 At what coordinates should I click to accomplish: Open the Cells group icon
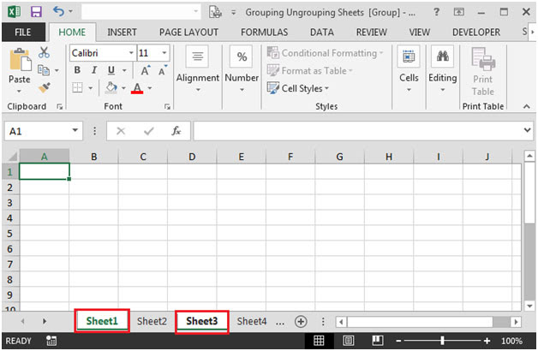tap(409, 57)
